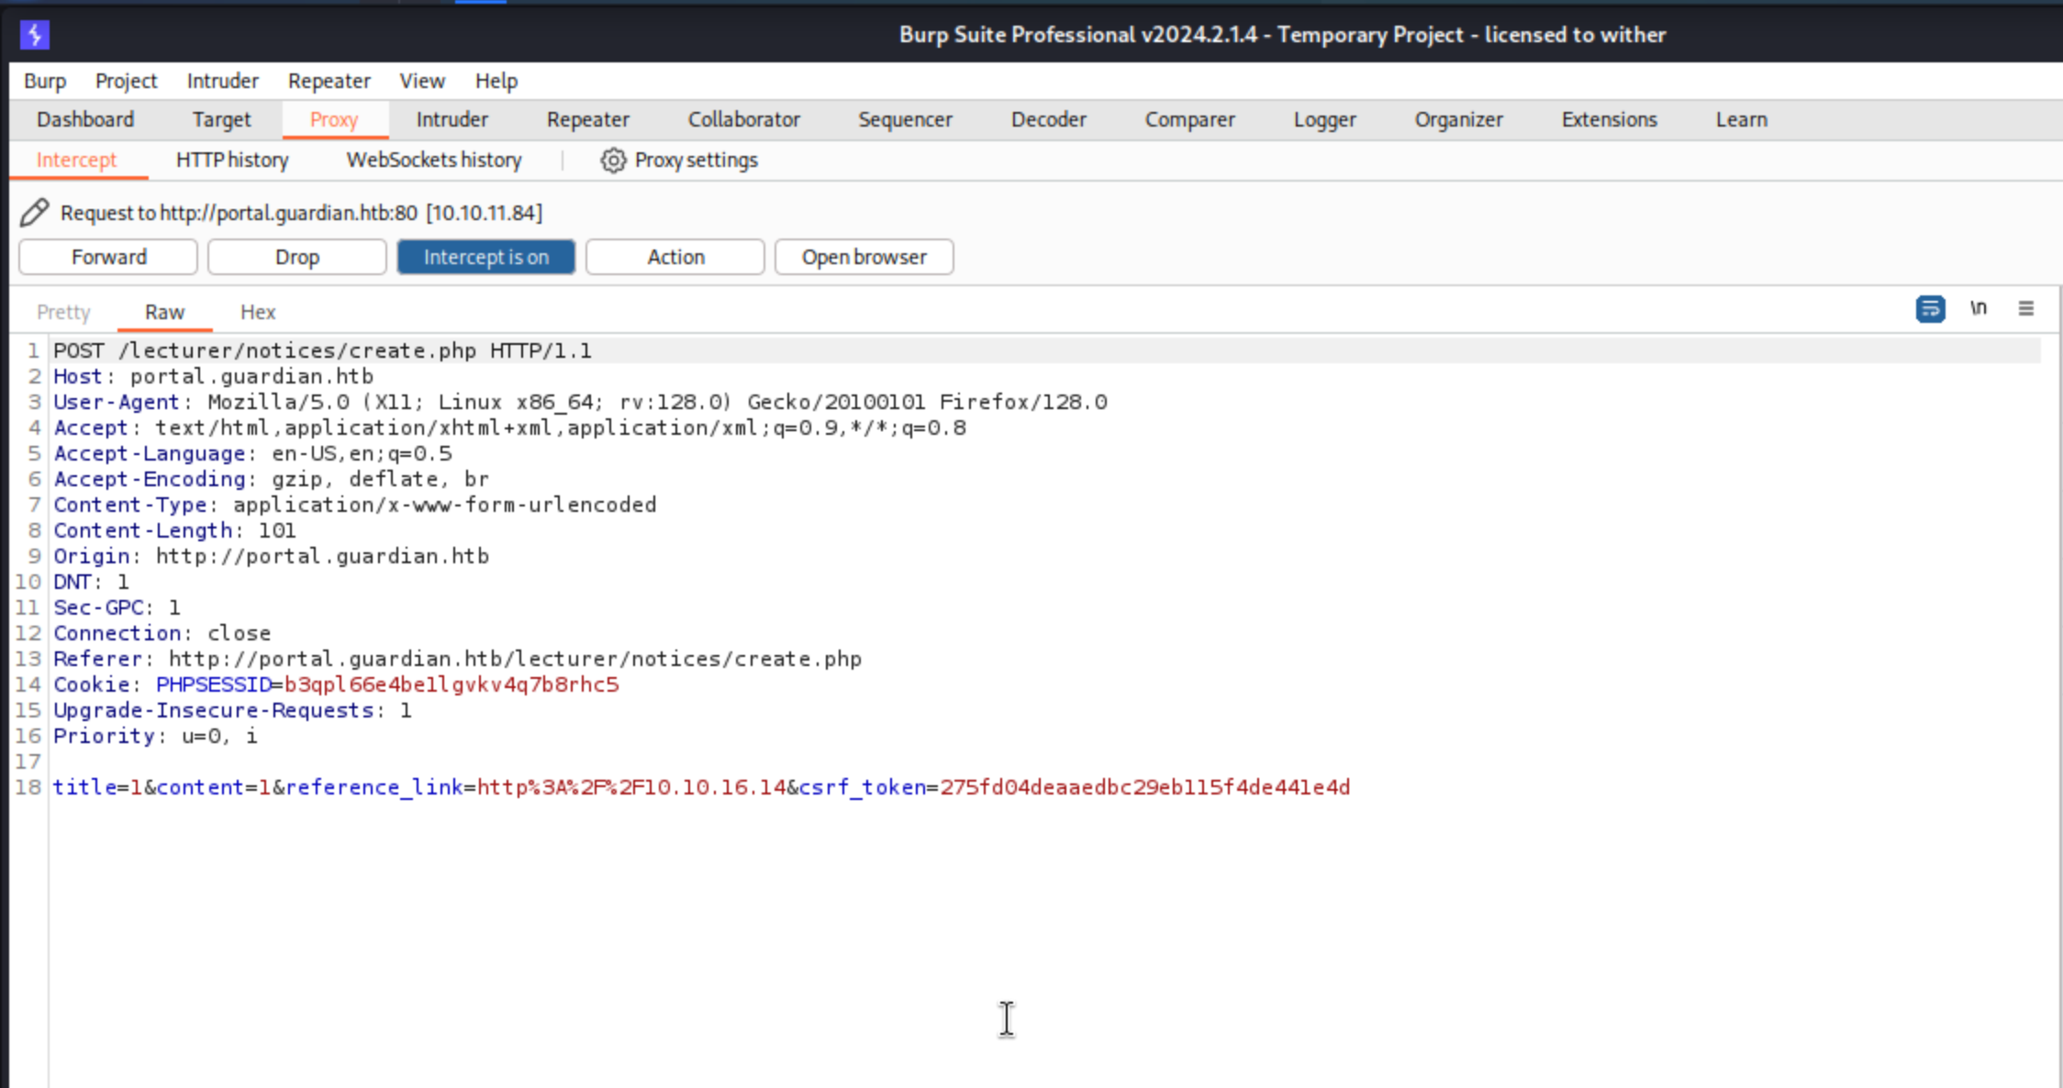2063x1088 pixels.
Task: Click the Proxy settings gear icon
Action: pos(613,161)
